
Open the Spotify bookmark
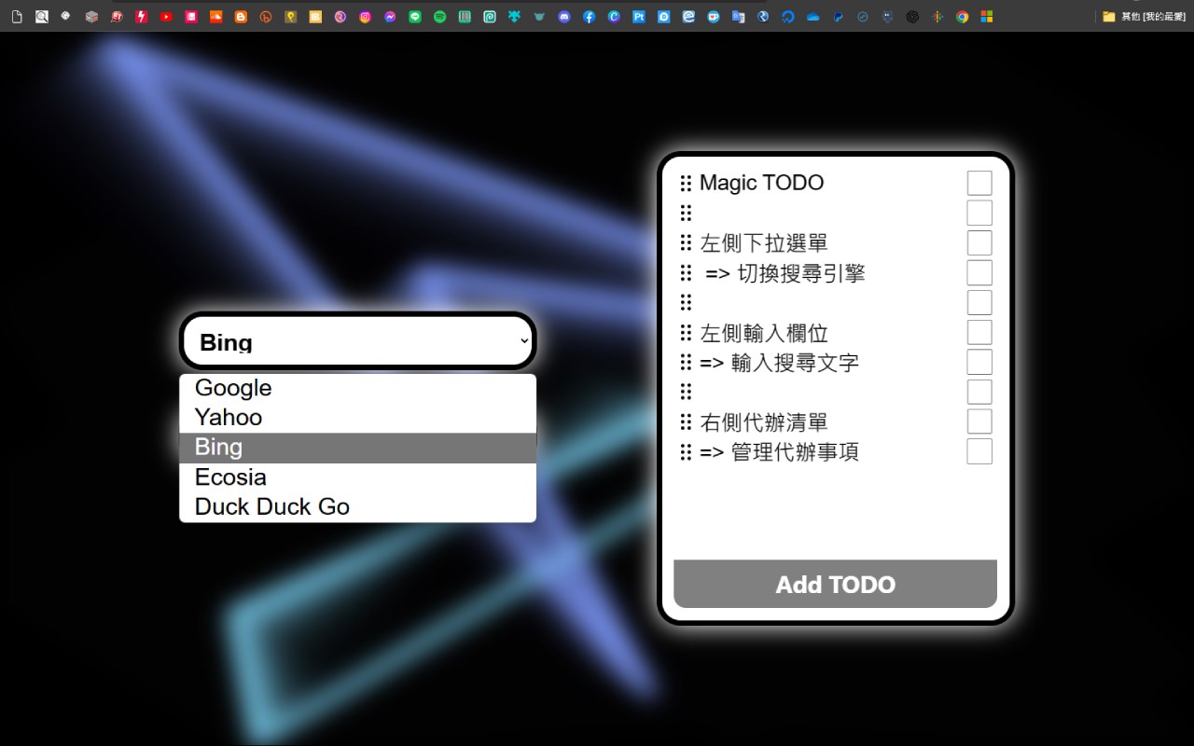(439, 17)
